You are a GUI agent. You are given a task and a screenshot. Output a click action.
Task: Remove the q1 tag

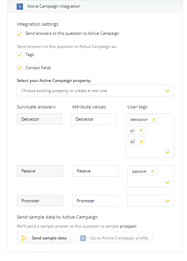click(x=141, y=130)
